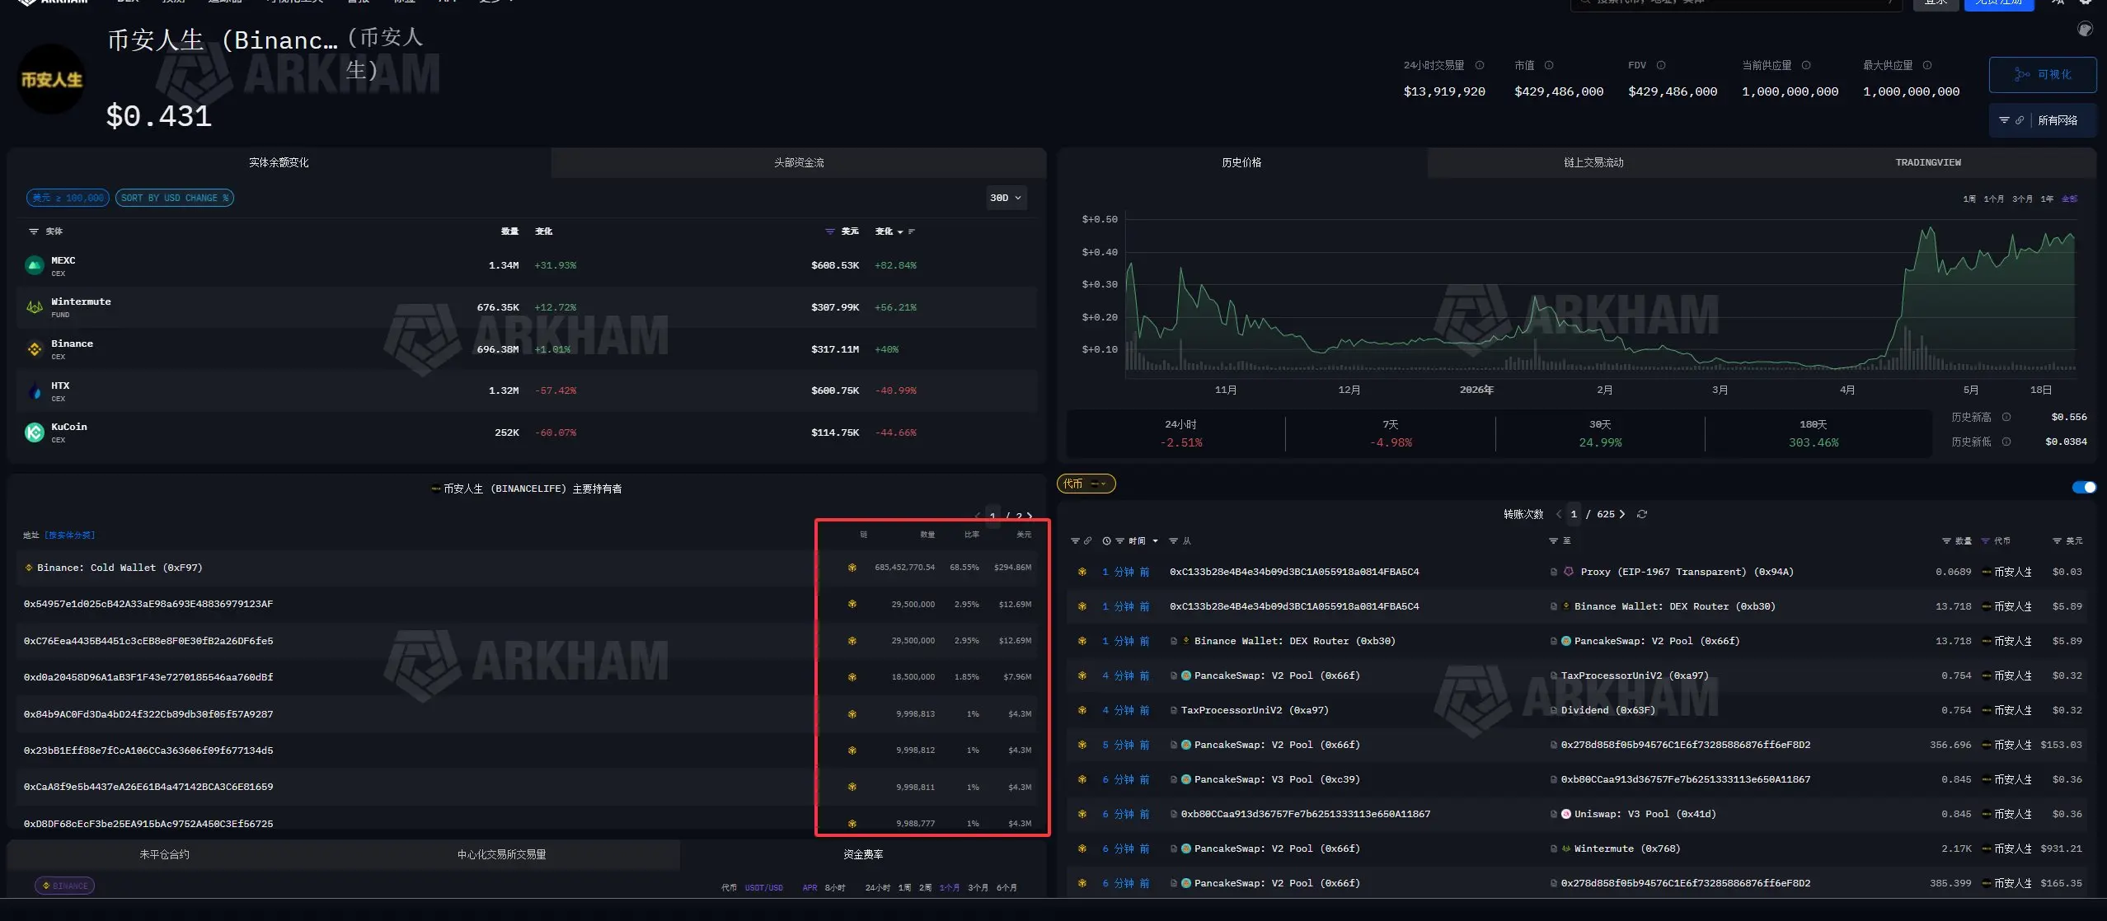
Task: Click BNB chain icon in Binance Cold Wallet row
Action: click(x=852, y=568)
